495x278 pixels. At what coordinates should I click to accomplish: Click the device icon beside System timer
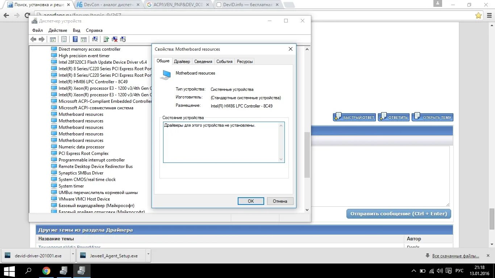[x=54, y=186]
